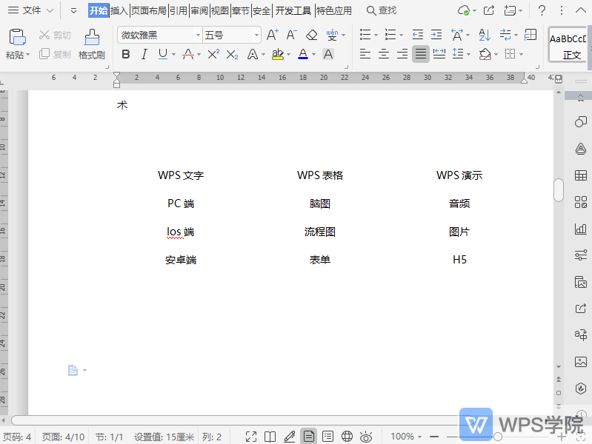
Task: Click the character shading A icon
Action: click(328, 54)
